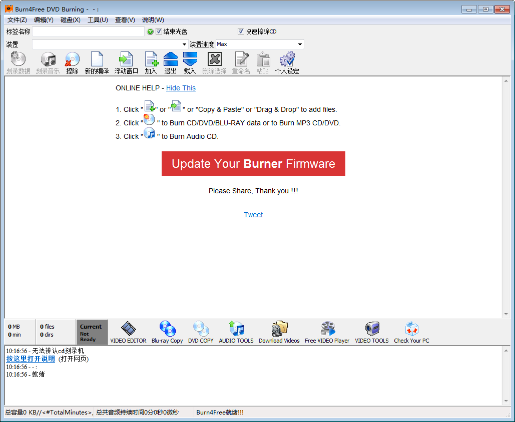Screen dimensions: 515x422
Task: Click the '10:16:56 - 就绪' log line
Action: pos(26,374)
